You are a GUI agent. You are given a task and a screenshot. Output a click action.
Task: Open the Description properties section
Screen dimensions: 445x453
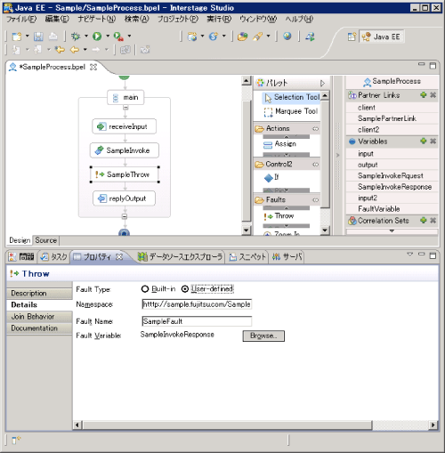pos(39,293)
